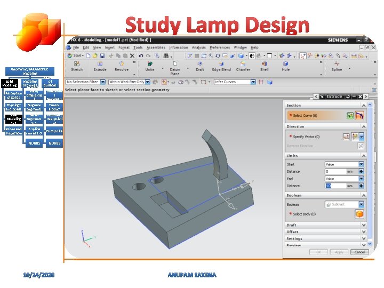The width and height of the screenshot is (384, 288).
Task: Click the red snap point icon beside Infer Curves
Action: click(261, 82)
